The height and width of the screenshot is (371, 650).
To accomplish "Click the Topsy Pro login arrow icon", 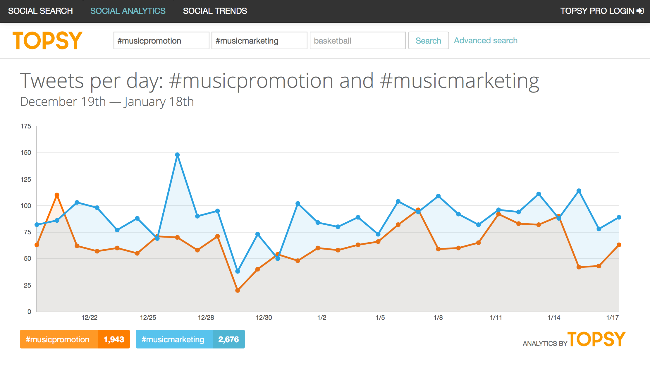I will pyautogui.click(x=640, y=11).
